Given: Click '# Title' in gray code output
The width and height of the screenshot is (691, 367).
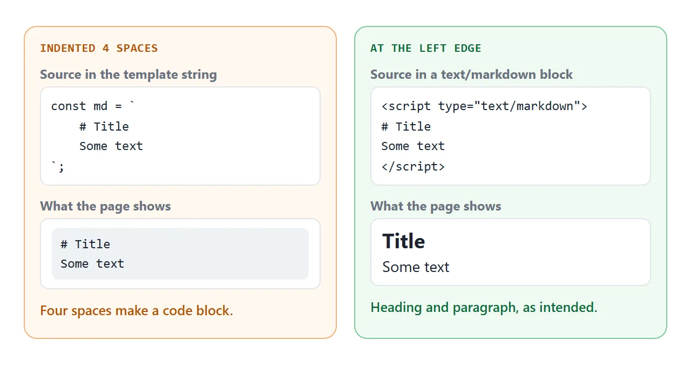Looking at the screenshot, I should point(85,244).
